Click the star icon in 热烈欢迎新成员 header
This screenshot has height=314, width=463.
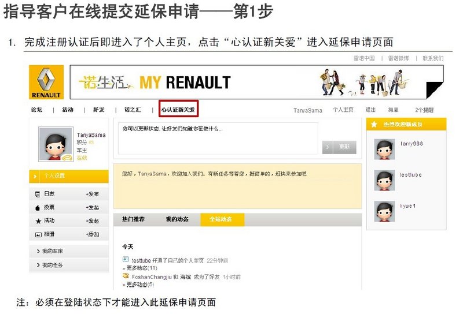point(374,124)
